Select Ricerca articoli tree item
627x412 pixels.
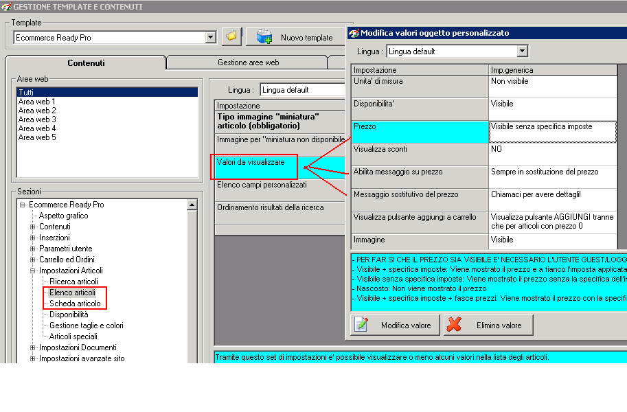[x=73, y=282]
